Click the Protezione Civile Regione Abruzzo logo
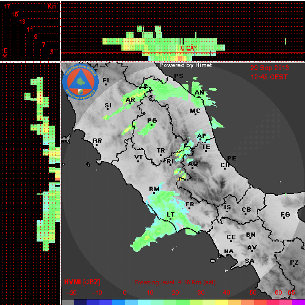This screenshot has width=305, height=305. click(x=81, y=82)
